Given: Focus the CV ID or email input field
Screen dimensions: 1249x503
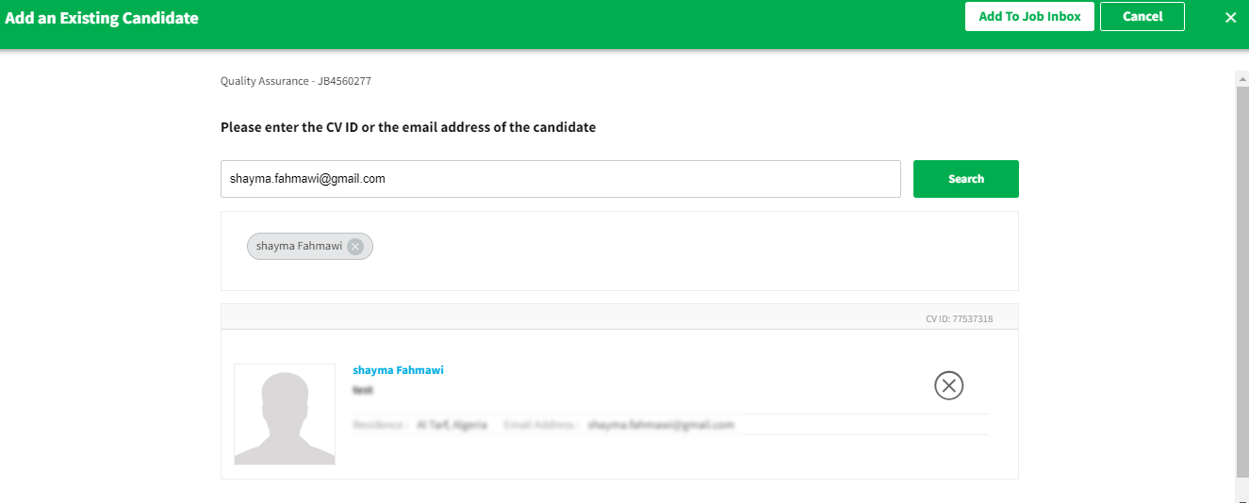Looking at the screenshot, I should tap(560, 179).
